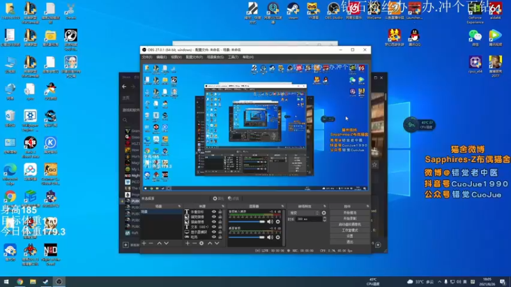Show hidden system tray icons chevron
The width and height of the screenshot is (511, 287).
[439, 282]
